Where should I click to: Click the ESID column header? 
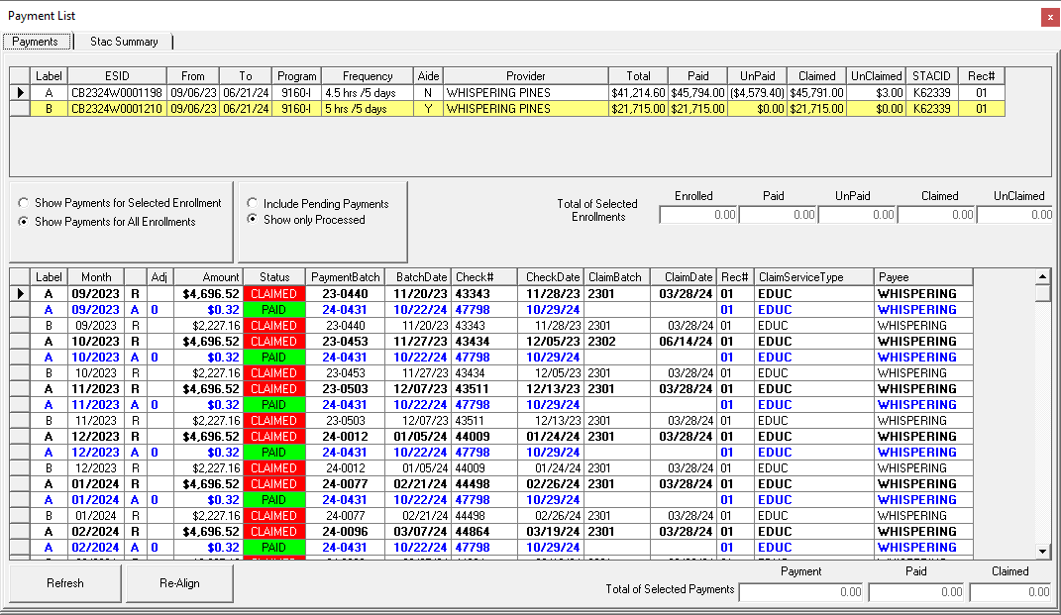coord(117,76)
